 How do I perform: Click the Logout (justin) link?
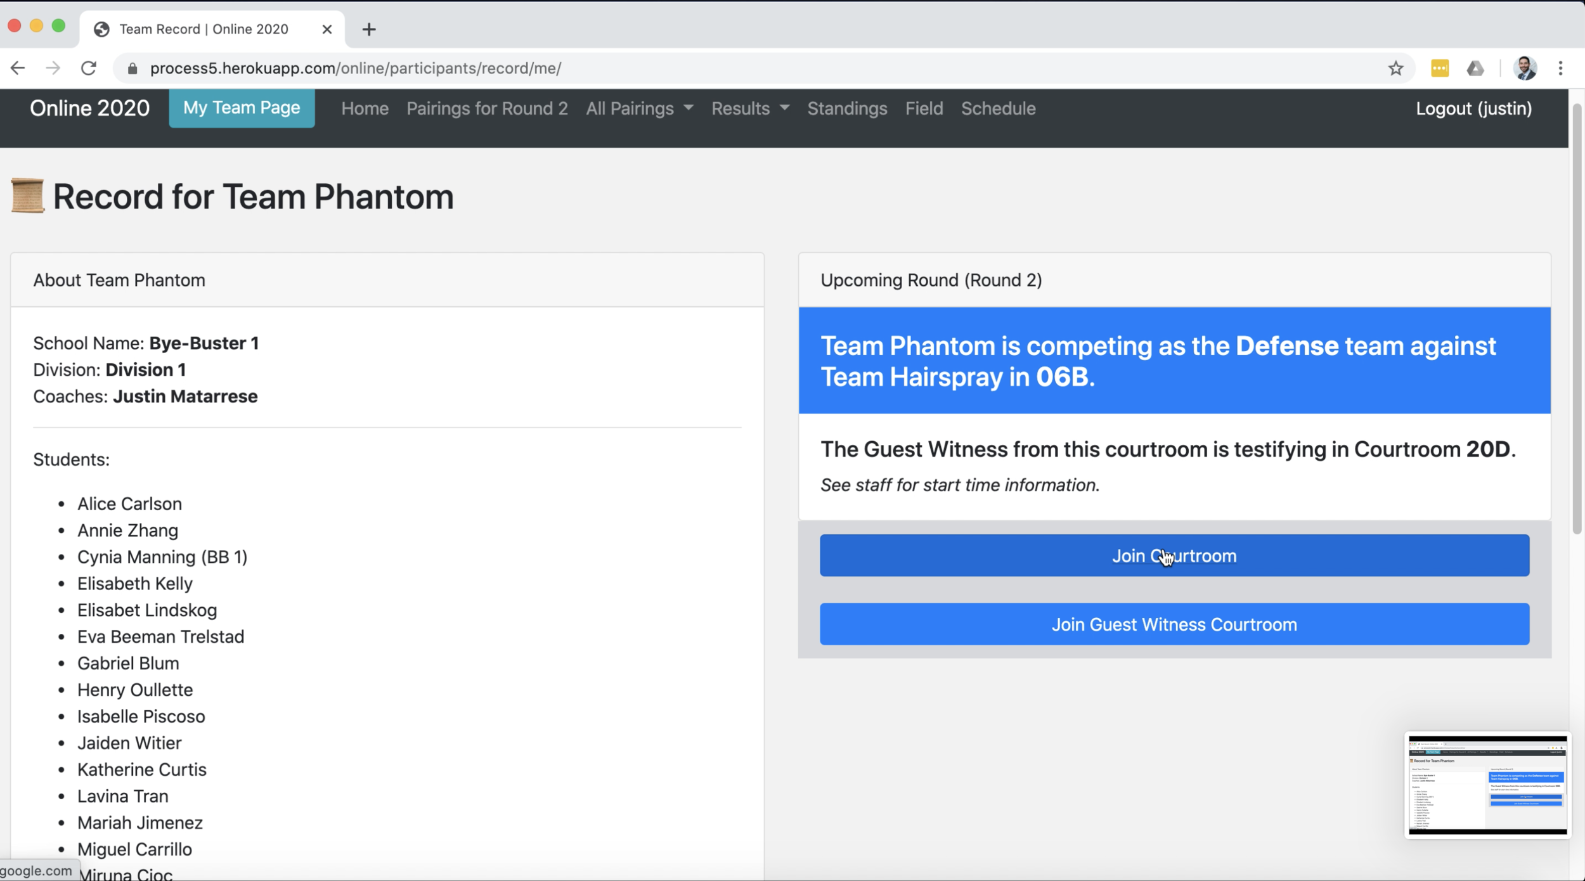[x=1473, y=108]
